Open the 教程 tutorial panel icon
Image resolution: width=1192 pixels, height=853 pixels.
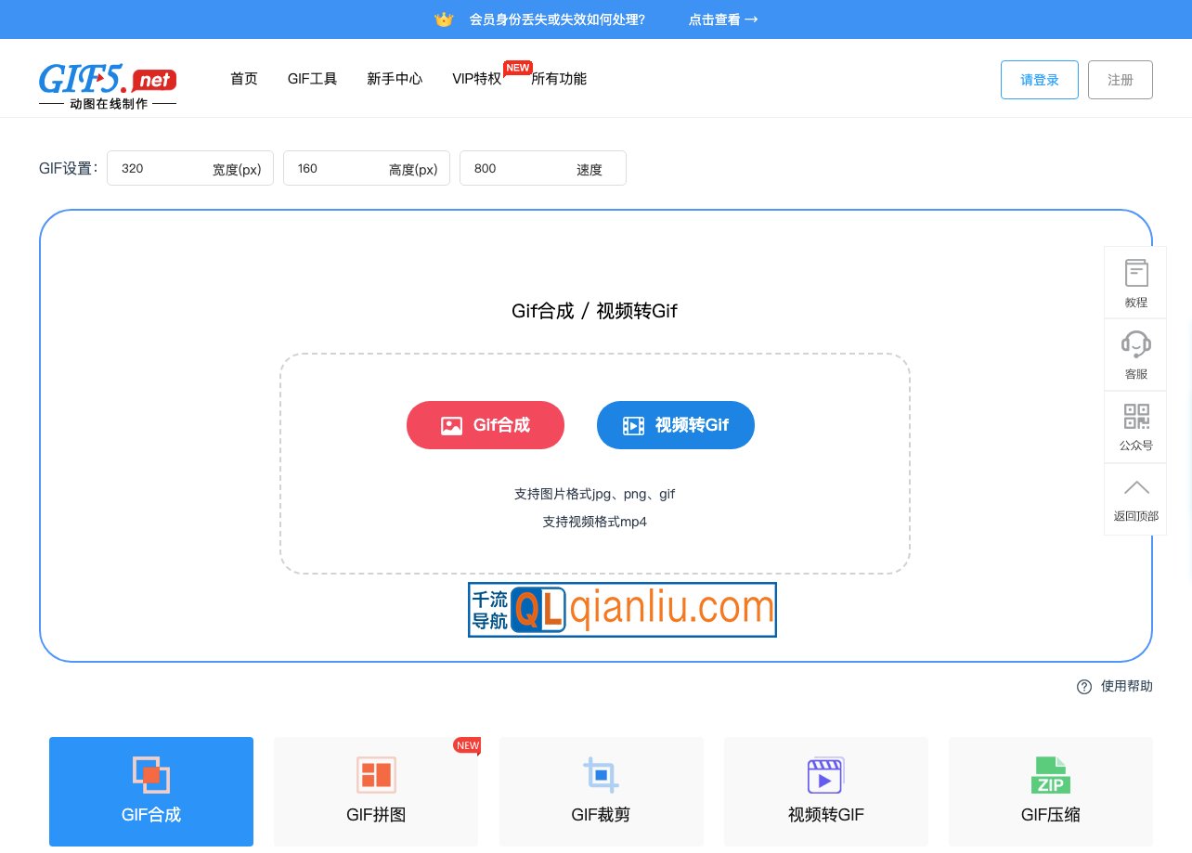point(1135,272)
